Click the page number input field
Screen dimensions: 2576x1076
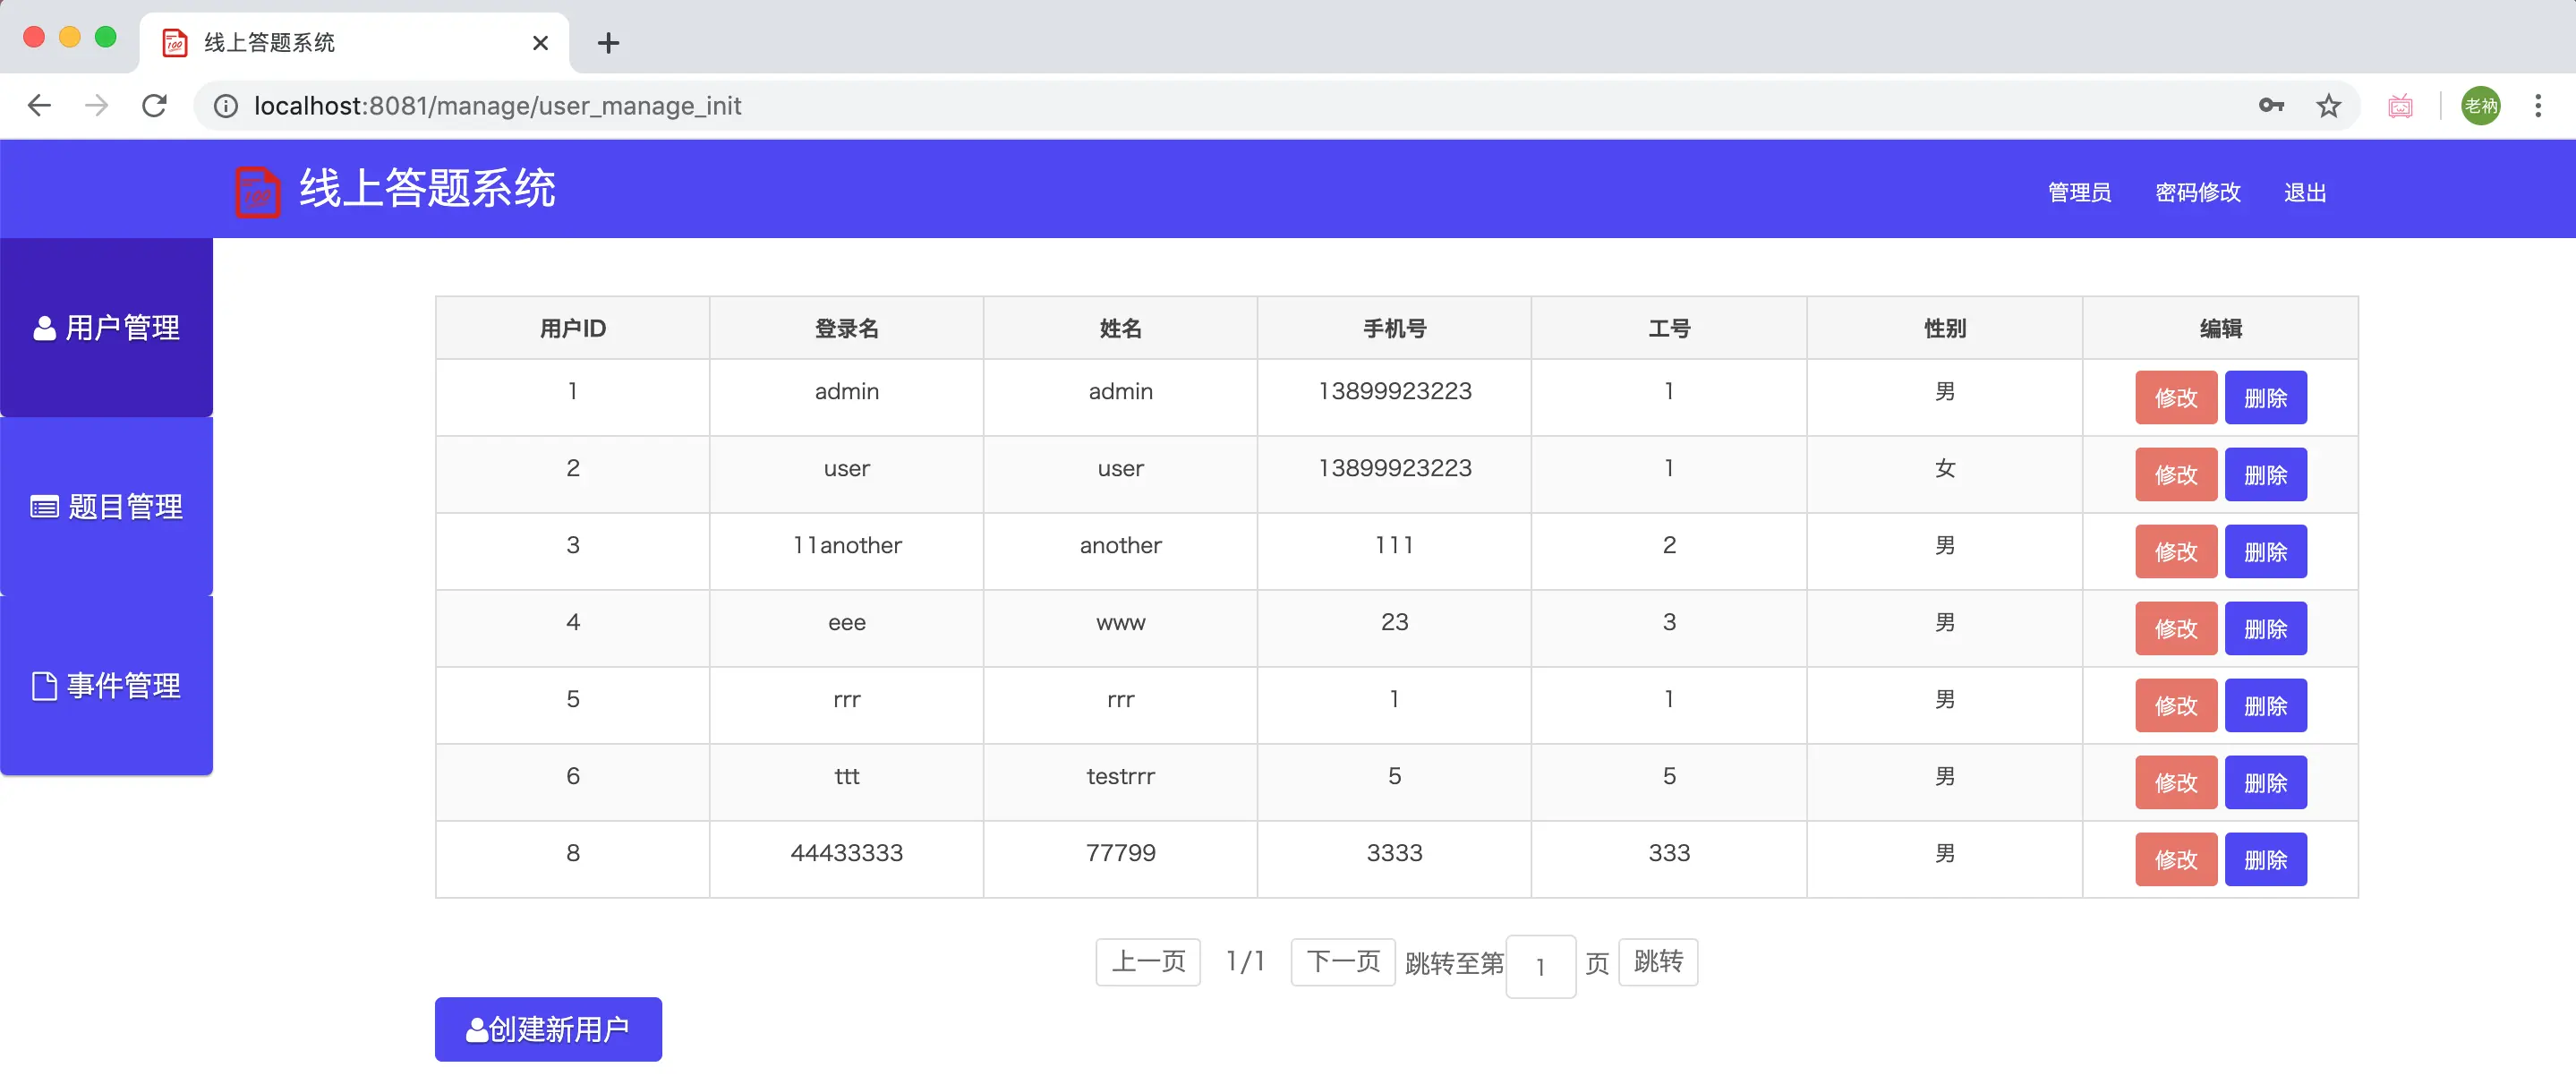[x=1540, y=966]
